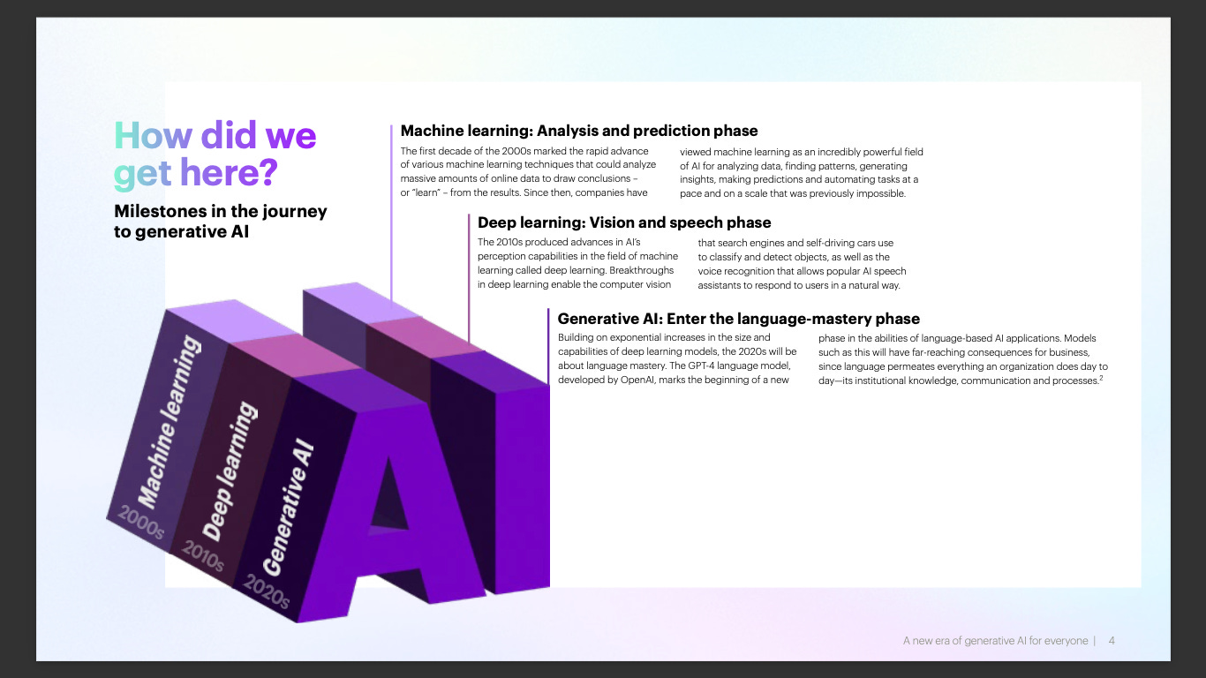Select paragraph starting "The first decade of the 2000s"
The width and height of the screenshot is (1206, 678).
(529, 172)
